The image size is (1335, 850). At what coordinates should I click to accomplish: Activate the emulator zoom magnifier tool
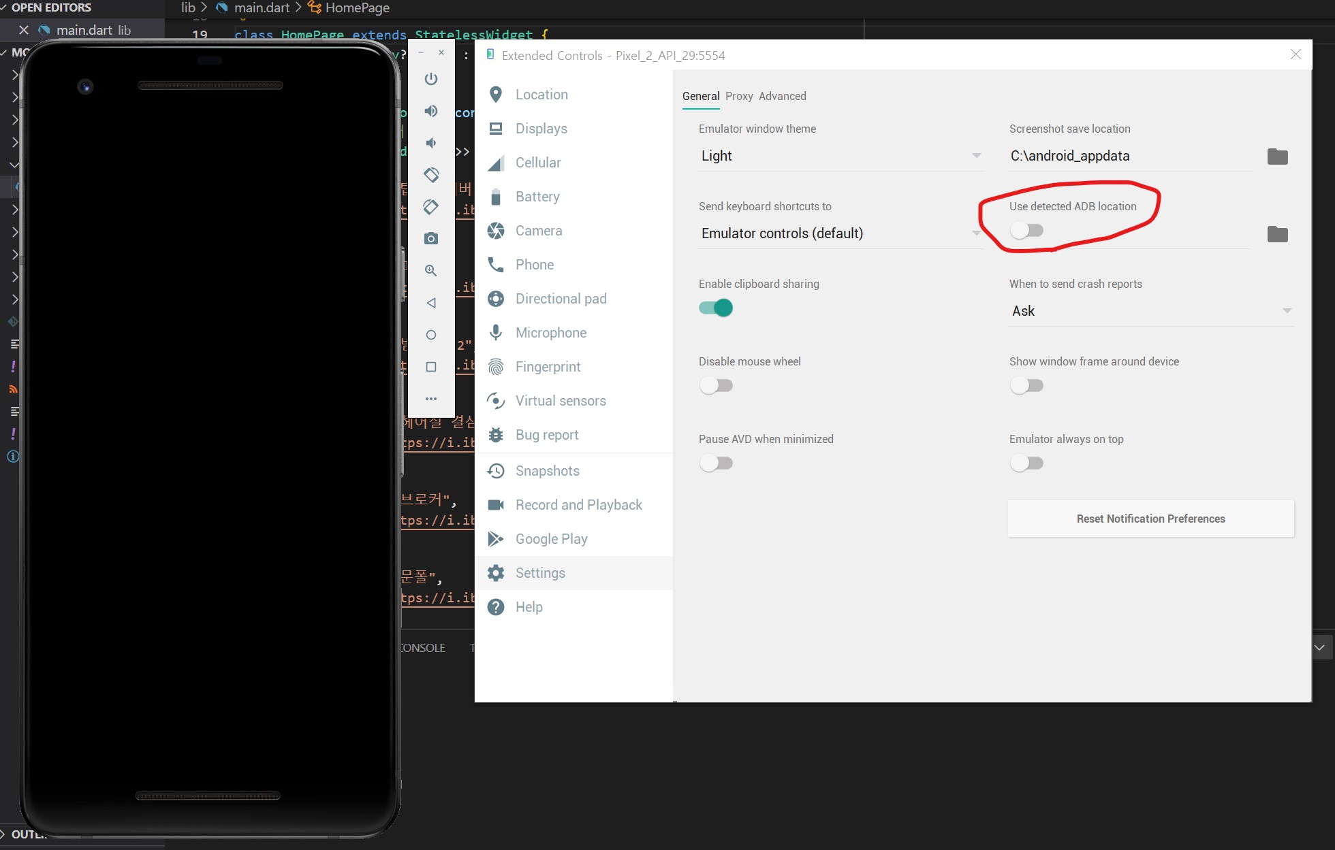[x=431, y=271]
